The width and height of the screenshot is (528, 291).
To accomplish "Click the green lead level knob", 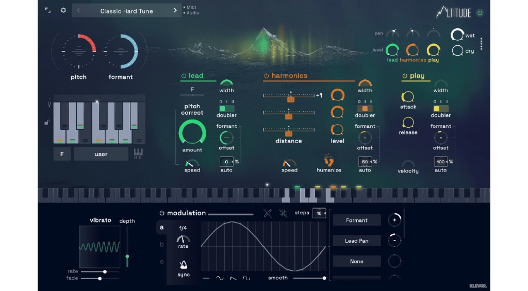I will click(392, 50).
